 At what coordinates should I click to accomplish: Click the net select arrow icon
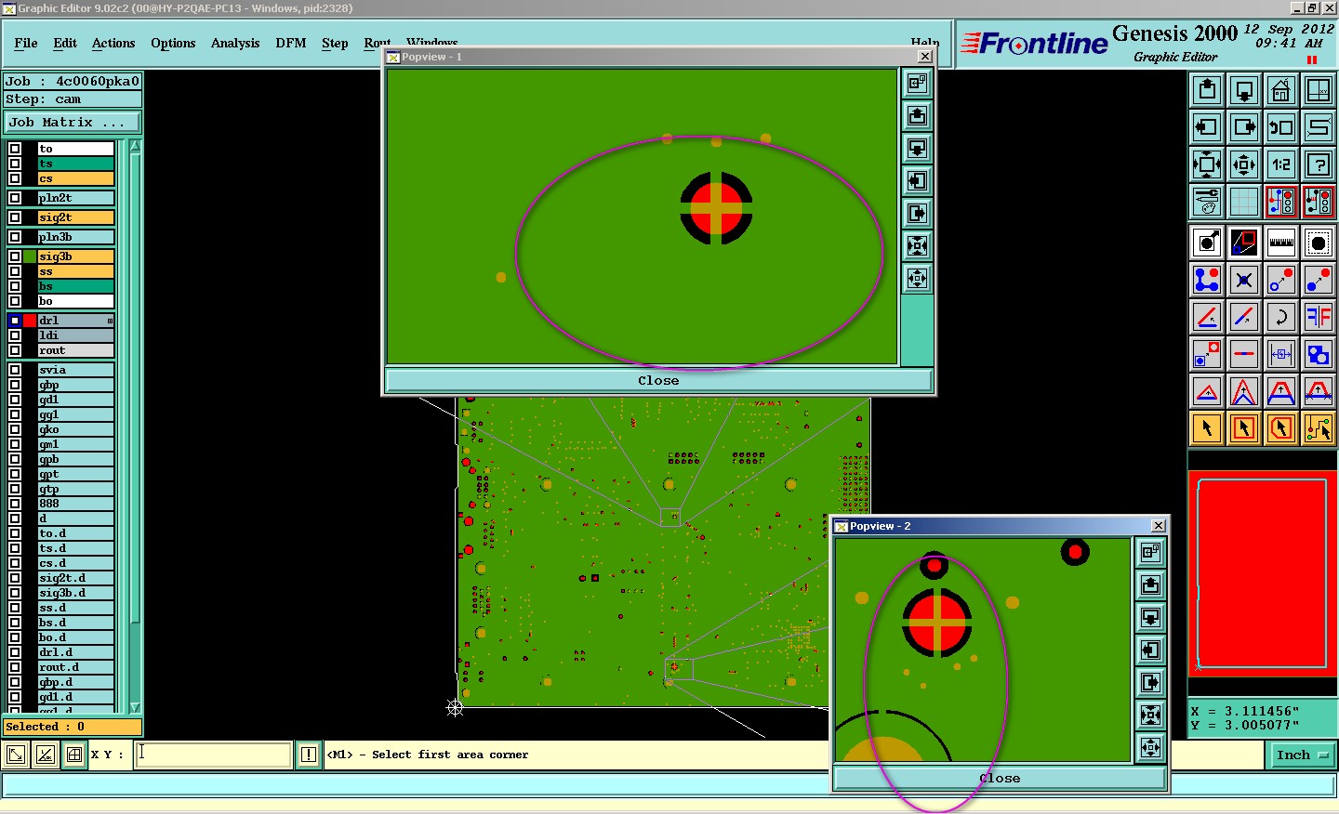click(1319, 428)
